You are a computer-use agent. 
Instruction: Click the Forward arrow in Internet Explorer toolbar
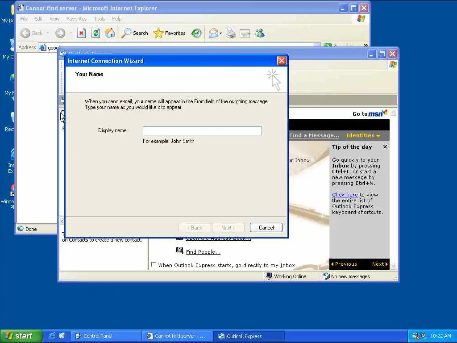click(x=60, y=33)
